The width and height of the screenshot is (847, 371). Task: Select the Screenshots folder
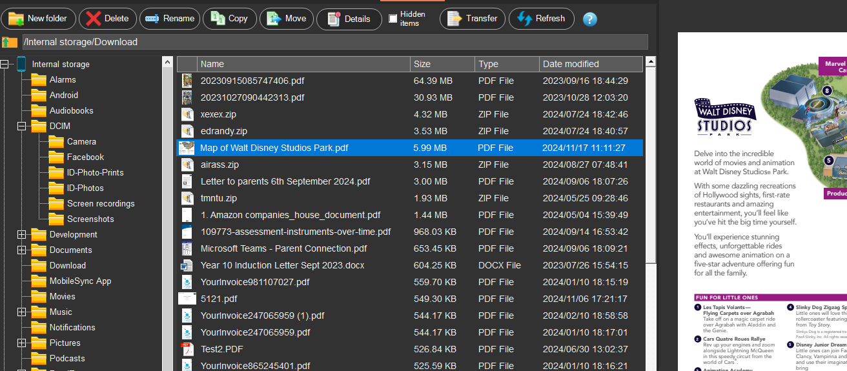(x=90, y=219)
